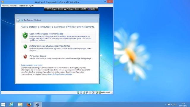Click the network adapter status icon
Screen dimensions: 190x107
tap(84, 92)
